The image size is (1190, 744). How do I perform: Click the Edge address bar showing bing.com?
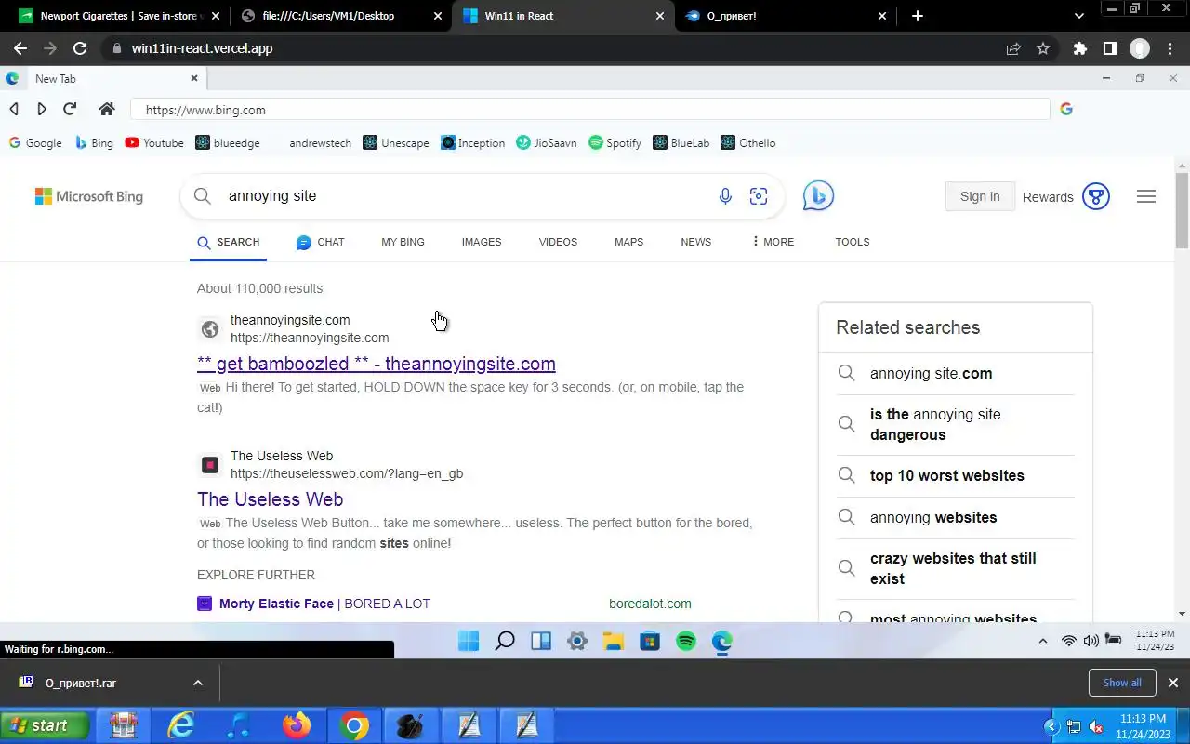point(590,110)
